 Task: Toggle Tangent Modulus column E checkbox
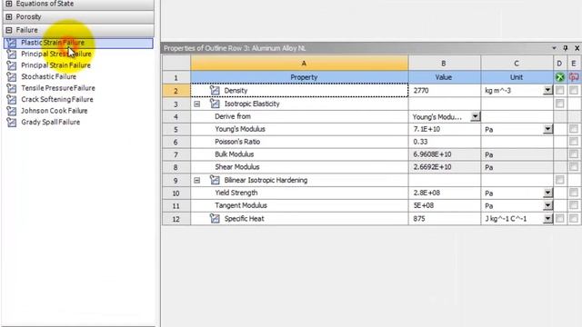(574, 205)
